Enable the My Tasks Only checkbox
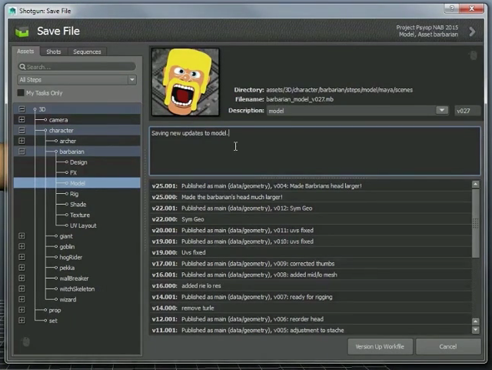Screen dimensions: 492x370 point(21,92)
